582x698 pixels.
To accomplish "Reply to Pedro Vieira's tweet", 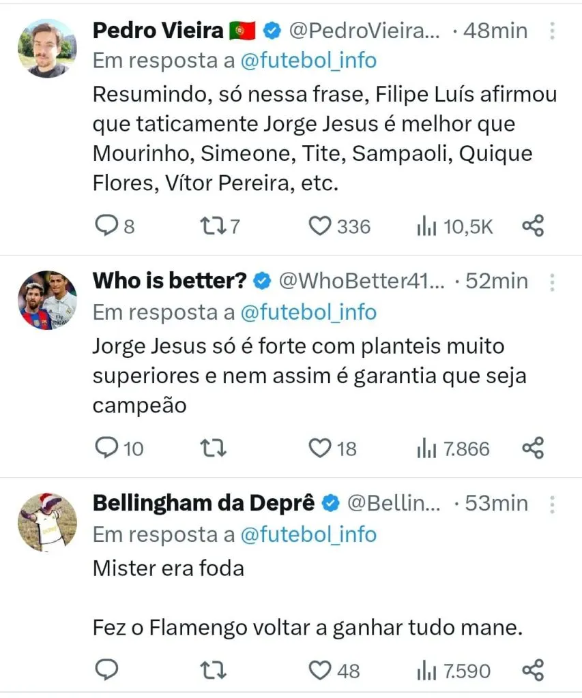I will coord(106,226).
